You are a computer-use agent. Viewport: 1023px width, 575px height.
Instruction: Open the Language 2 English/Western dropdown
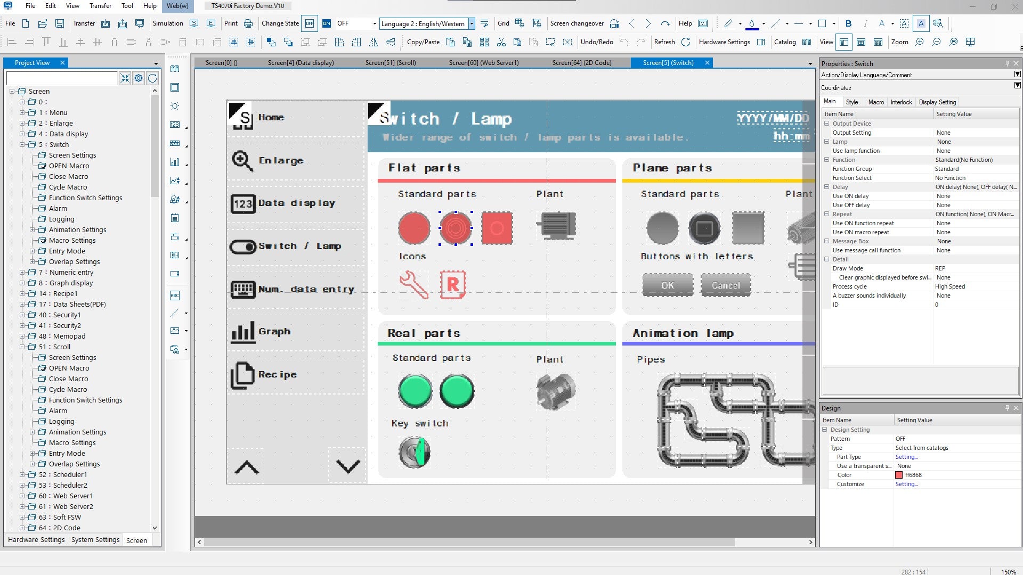coord(471,23)
